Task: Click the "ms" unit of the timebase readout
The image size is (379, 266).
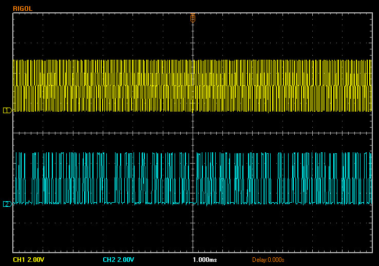Action: 213,259
